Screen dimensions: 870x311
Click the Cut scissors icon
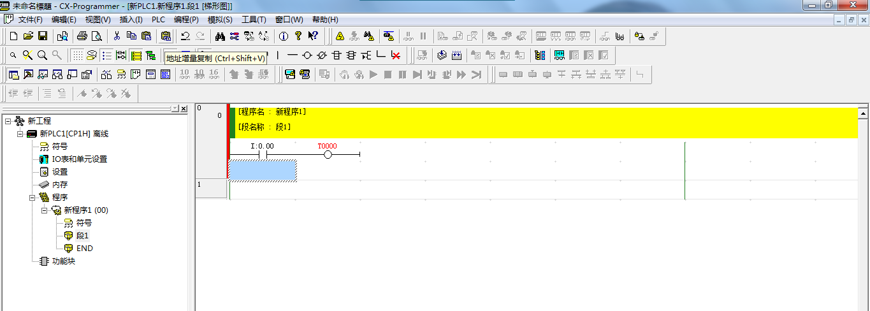(x=117, y=36)
